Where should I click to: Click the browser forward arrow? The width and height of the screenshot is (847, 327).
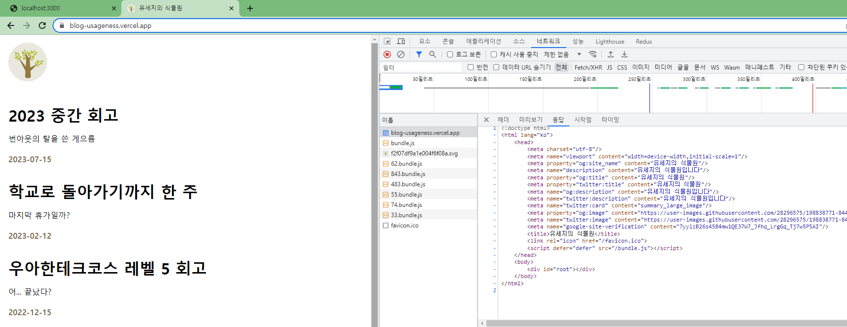click(27, 25)
